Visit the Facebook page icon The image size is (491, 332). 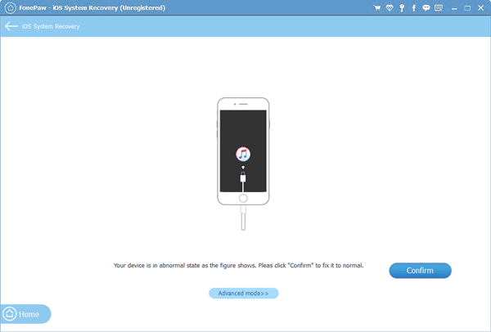click(413, 8)
